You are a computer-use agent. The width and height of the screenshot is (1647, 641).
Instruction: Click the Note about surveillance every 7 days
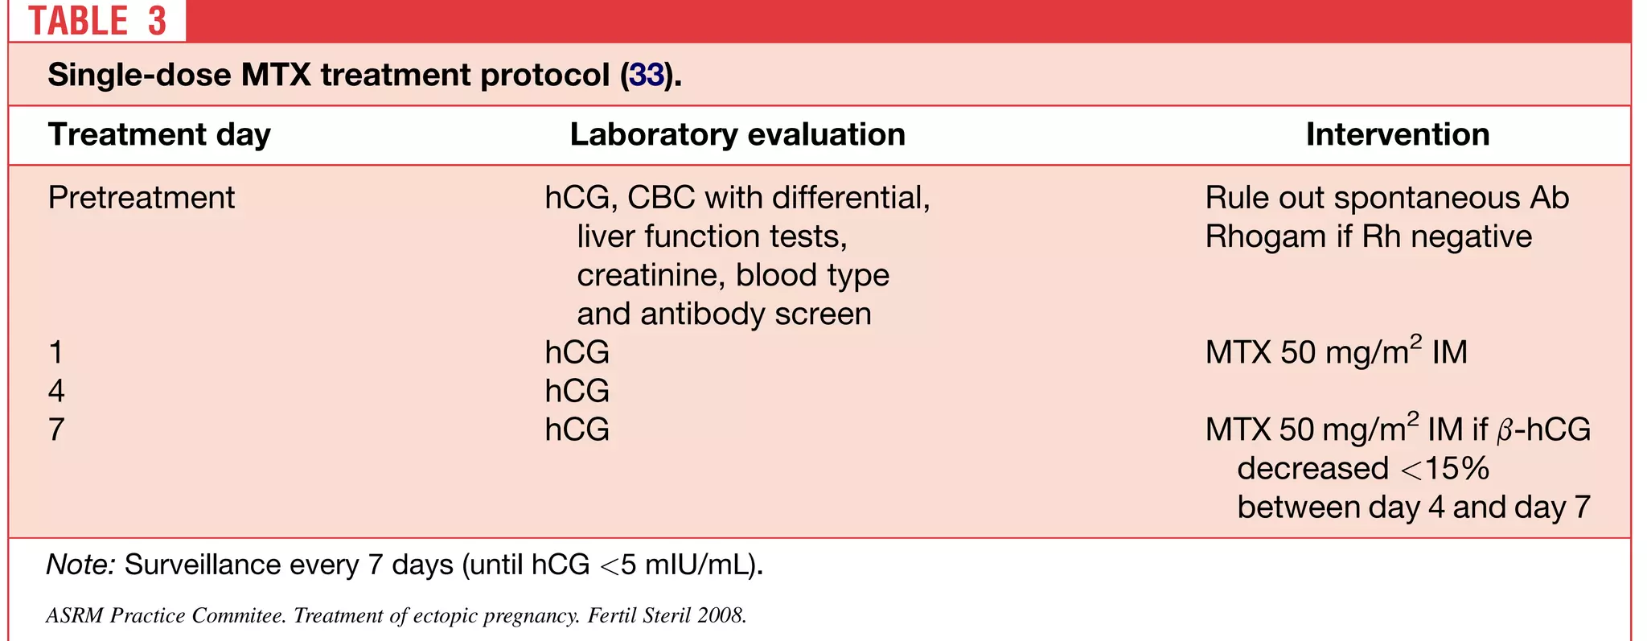(x=405, y=565)
